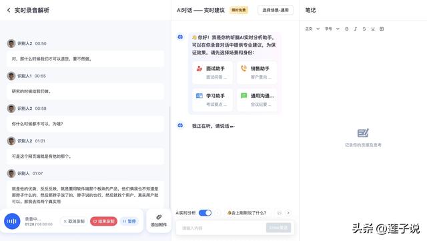427x241 pixels.
Task: Toggle strikethrough formatting in notes
Action: pos(364,29)
